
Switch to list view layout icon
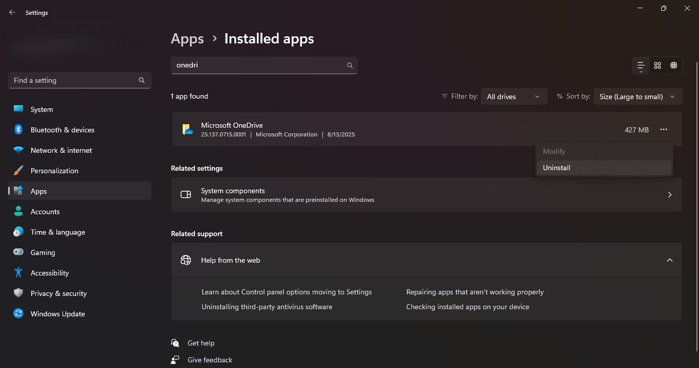point(641,65)
